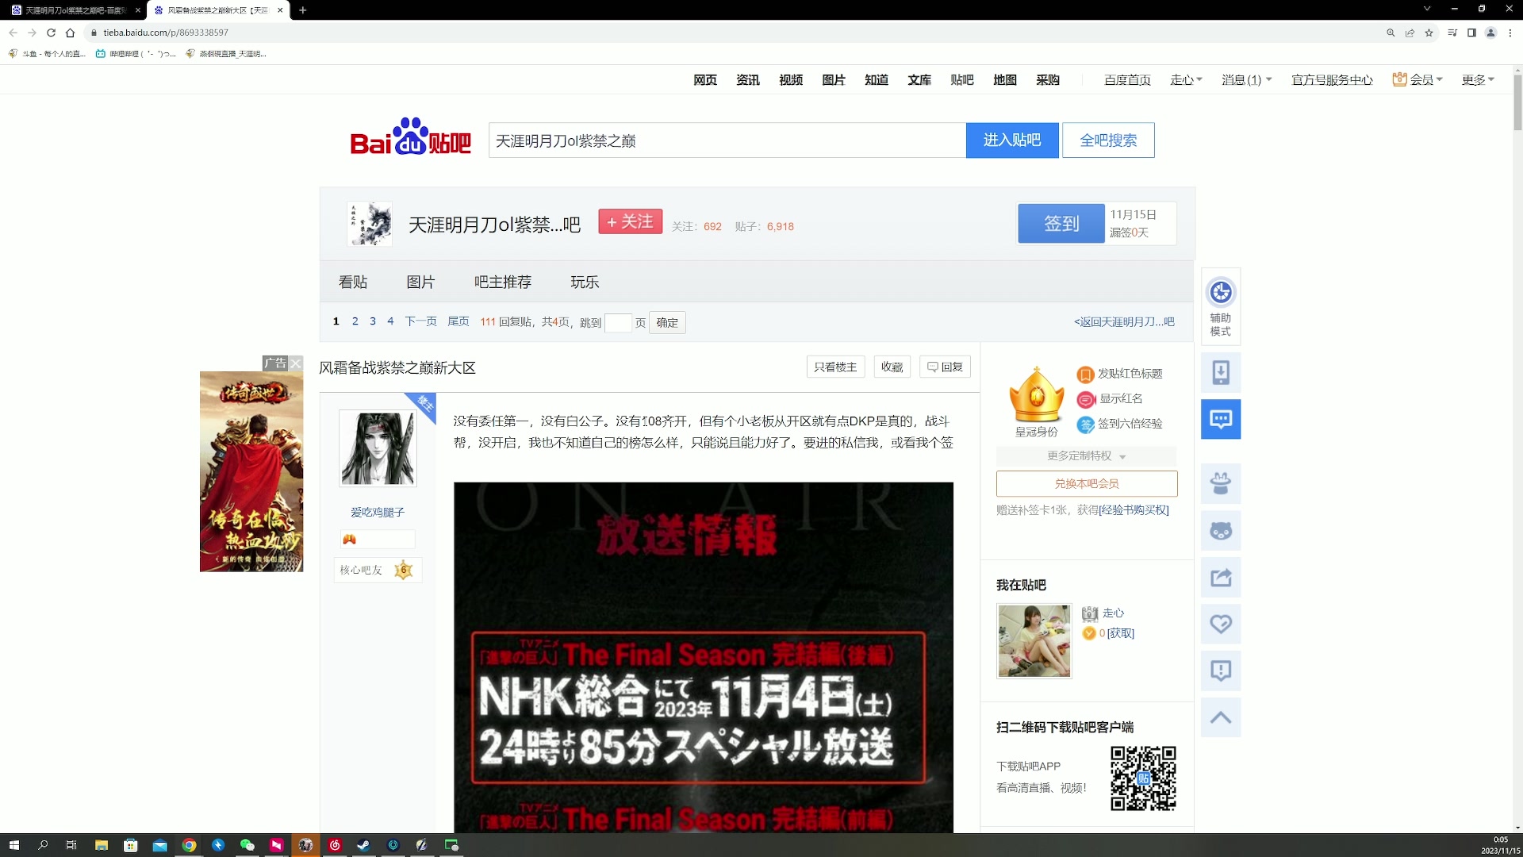This screenshot has height=857, width=1523.
Task: Click the 发贴红色标题 privilege icon
Action: tap(1085, 374)
